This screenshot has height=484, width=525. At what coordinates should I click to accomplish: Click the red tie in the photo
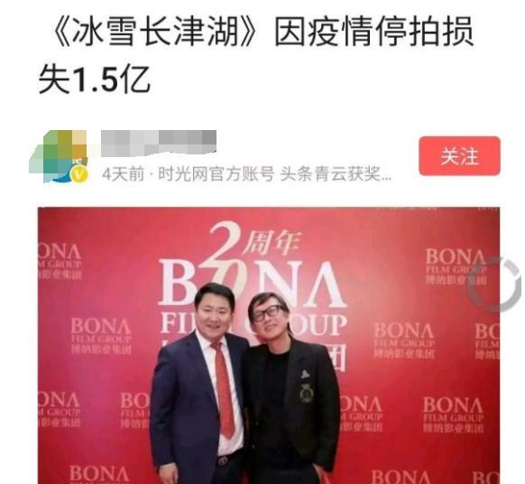(x=225, y=390)
